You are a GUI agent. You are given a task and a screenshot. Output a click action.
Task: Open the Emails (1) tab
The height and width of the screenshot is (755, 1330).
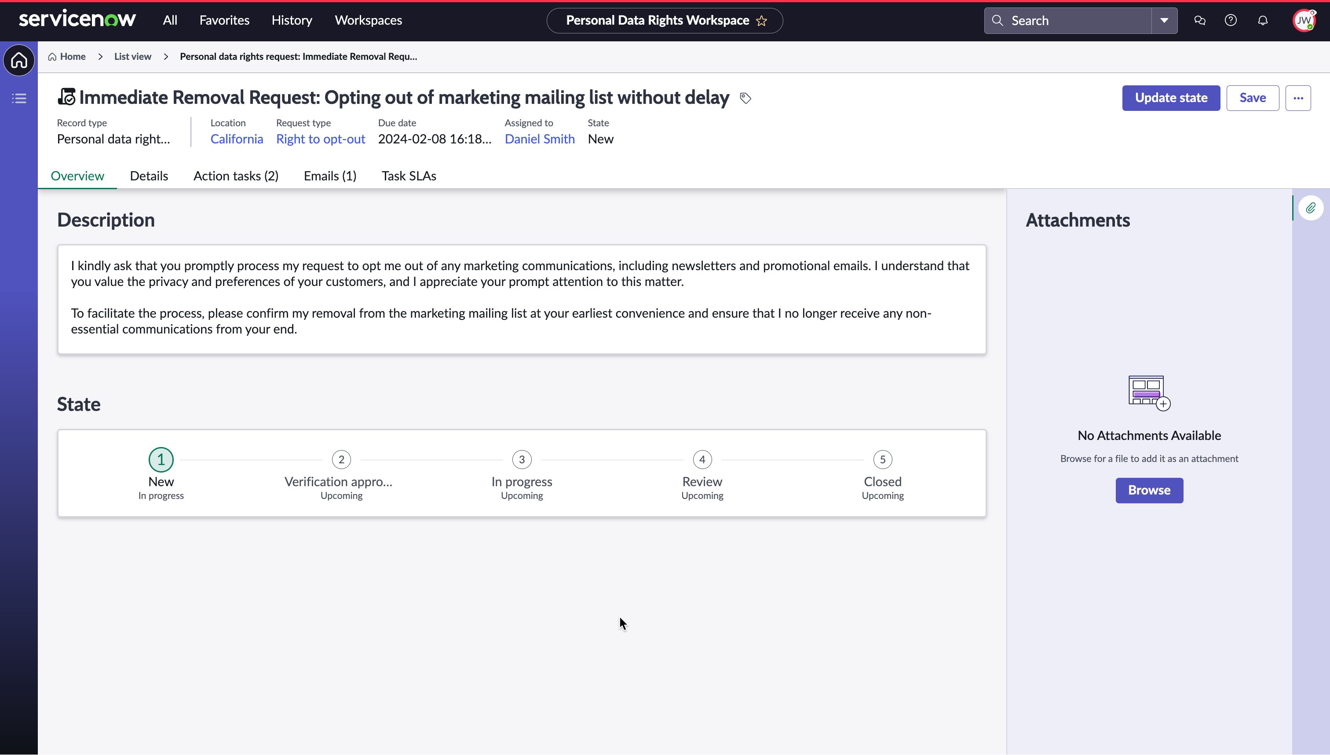330,176
